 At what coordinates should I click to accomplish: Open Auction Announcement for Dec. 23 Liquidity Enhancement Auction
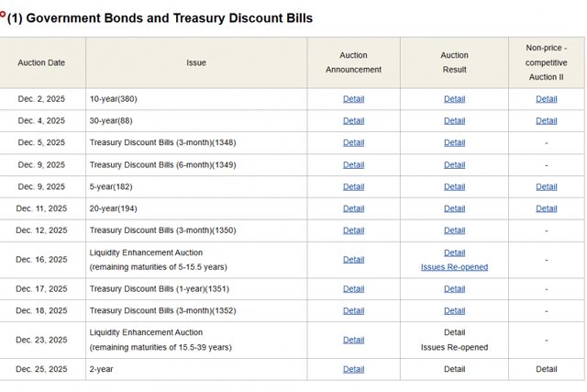point(353,340)
